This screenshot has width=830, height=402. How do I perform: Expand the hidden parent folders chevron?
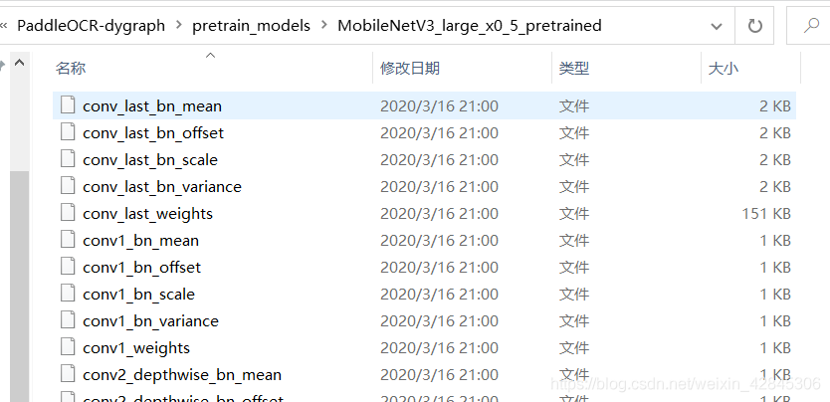(4, 26)
